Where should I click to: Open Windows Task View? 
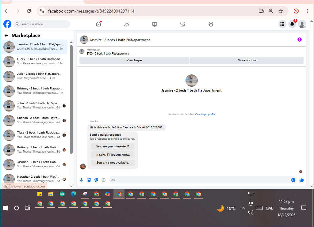tap(27, 208)
